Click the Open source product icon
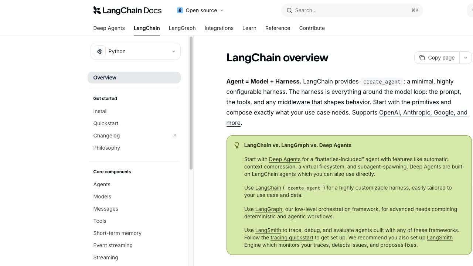The image size is (473, 266). click(x=180, y=10)
